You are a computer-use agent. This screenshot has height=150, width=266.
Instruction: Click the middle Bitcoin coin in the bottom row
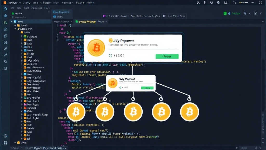(x=133, y=112)
